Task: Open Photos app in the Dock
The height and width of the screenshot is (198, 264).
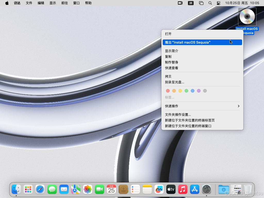Action: tap(88, 189)
